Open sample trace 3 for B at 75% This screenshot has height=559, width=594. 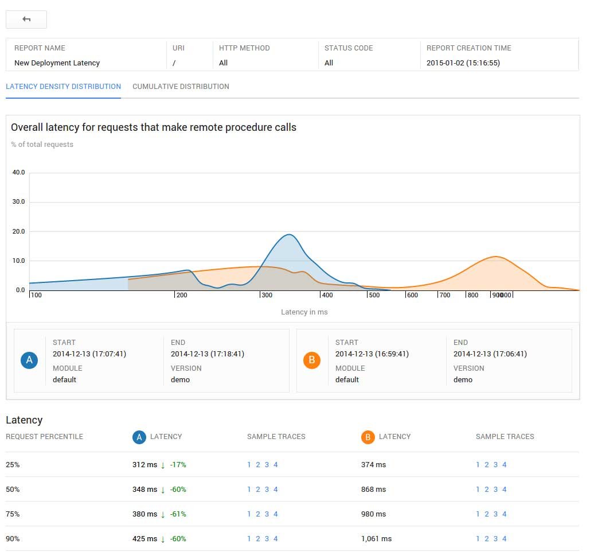pos(495,514)
